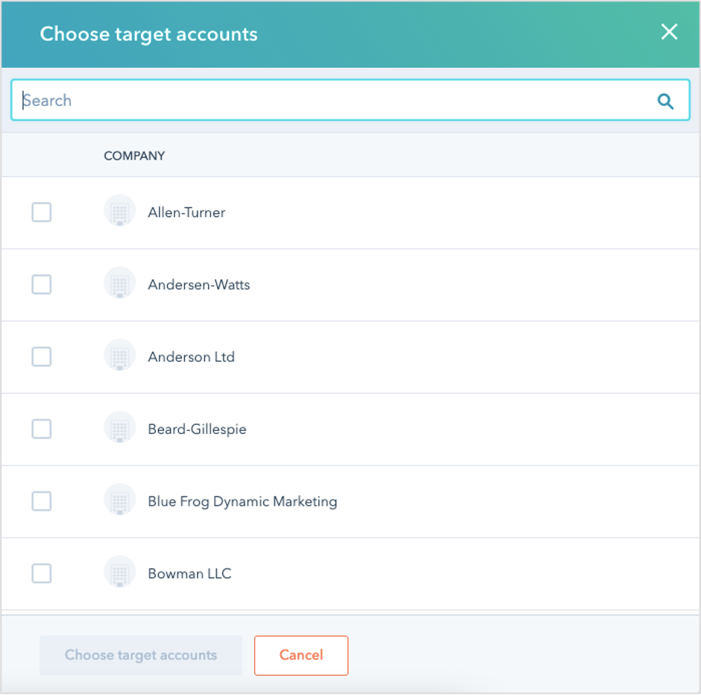Click the magnifying glass search icon
701x695 pixels.
point(664,101)
